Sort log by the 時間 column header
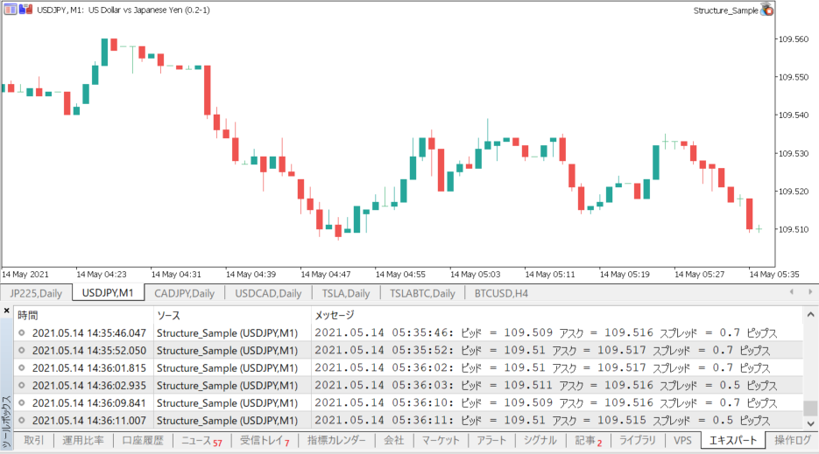 [28, 315]
